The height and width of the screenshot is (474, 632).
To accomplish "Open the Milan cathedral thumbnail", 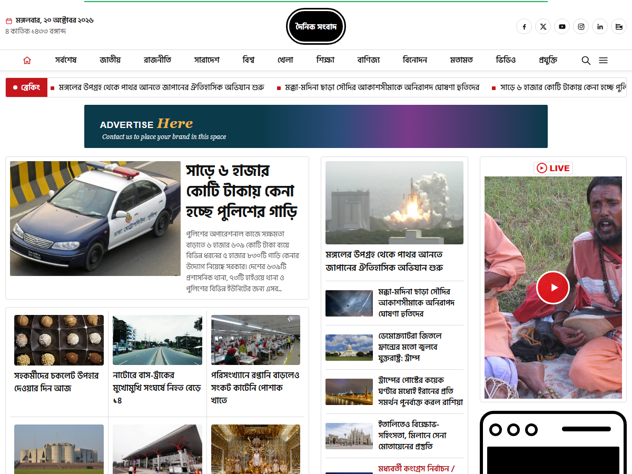I will tap(350, 436).
